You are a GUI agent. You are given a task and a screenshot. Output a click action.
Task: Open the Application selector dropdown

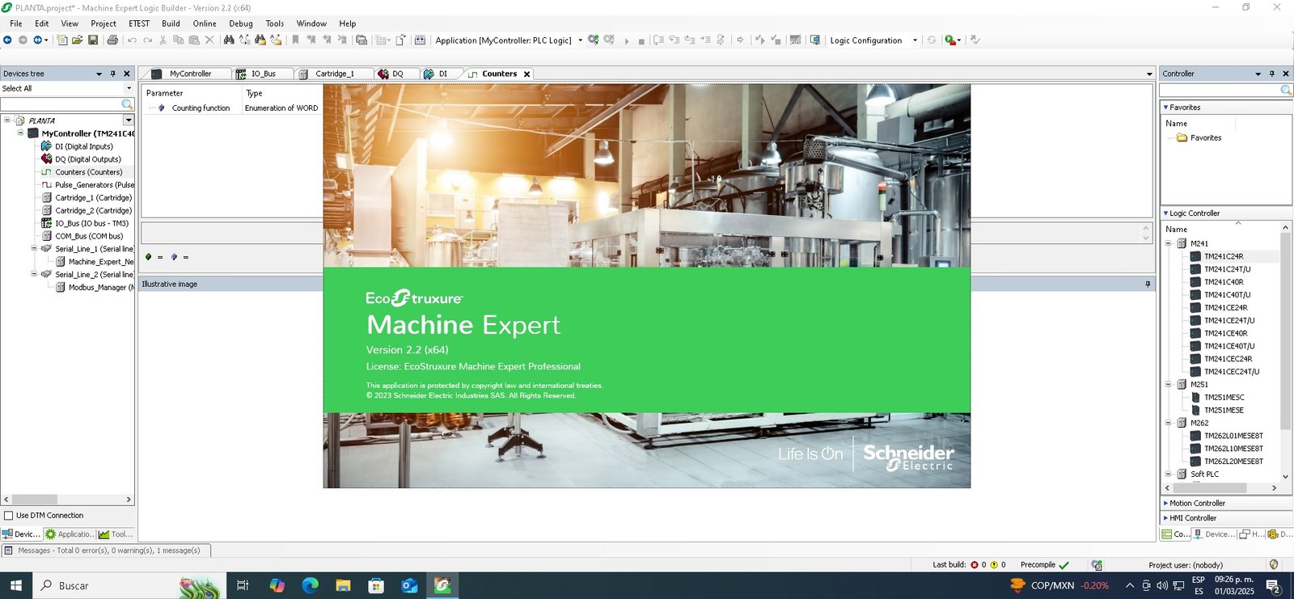580,40
